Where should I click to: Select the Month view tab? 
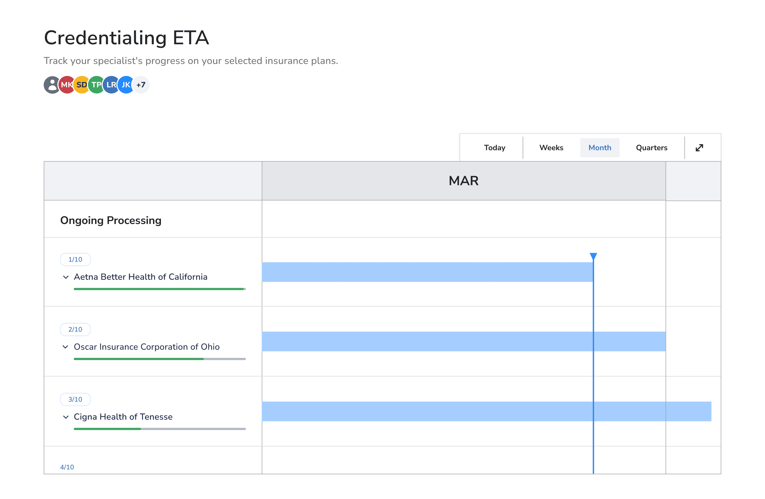(x=599, y=148)
